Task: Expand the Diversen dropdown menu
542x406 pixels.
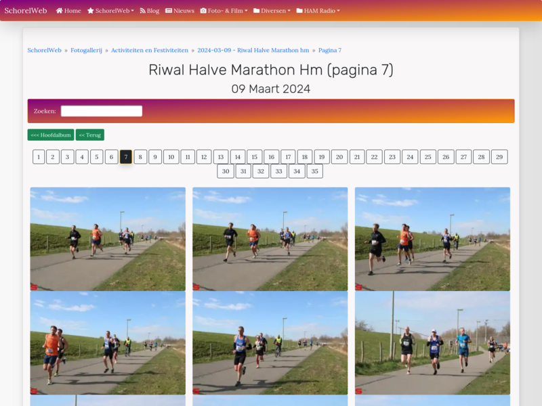Action: click(x=272, y=11)
